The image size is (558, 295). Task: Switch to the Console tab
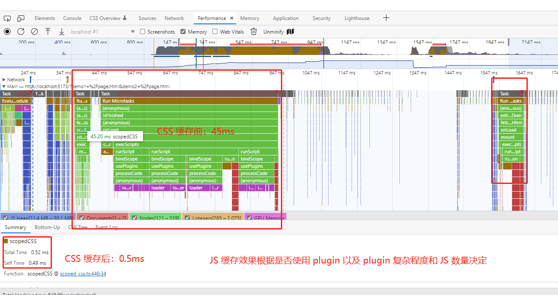[x=72, y=18]
